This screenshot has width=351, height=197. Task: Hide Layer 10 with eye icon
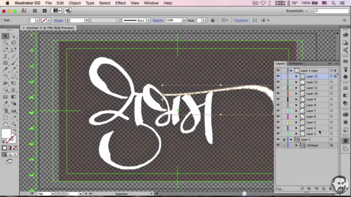point(278,94)
